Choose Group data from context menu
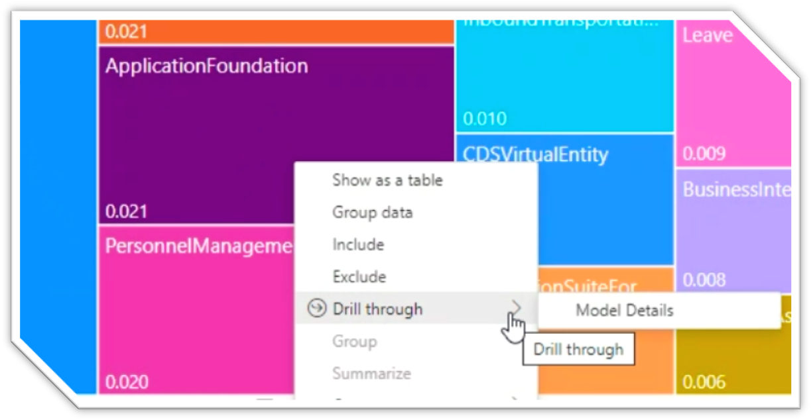The height and width of the screenshot is (420, 811). click(372, 212)
